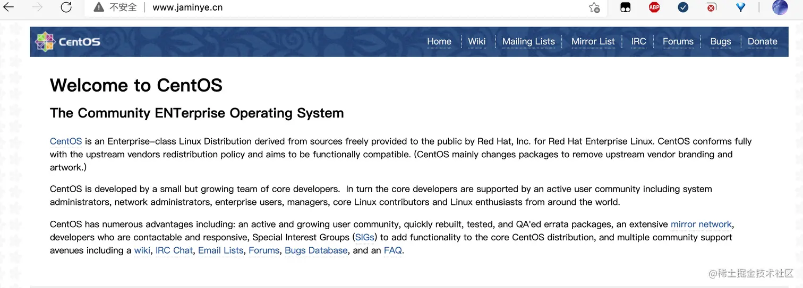803x288 pixels.
Task: Click the Welcome to CentOS heading
Action: coord(136,85)
